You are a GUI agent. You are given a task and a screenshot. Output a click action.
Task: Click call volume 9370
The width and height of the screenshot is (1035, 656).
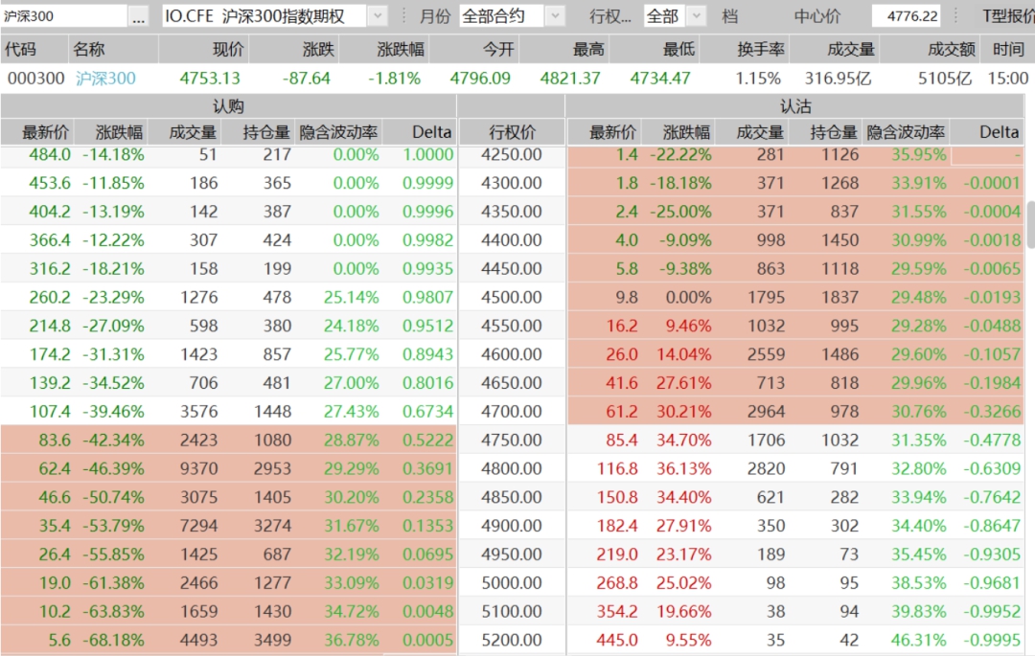point(198,468)
